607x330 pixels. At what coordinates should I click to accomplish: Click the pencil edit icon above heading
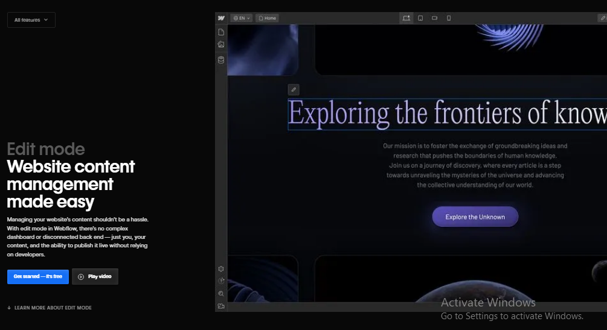(294, 90)
